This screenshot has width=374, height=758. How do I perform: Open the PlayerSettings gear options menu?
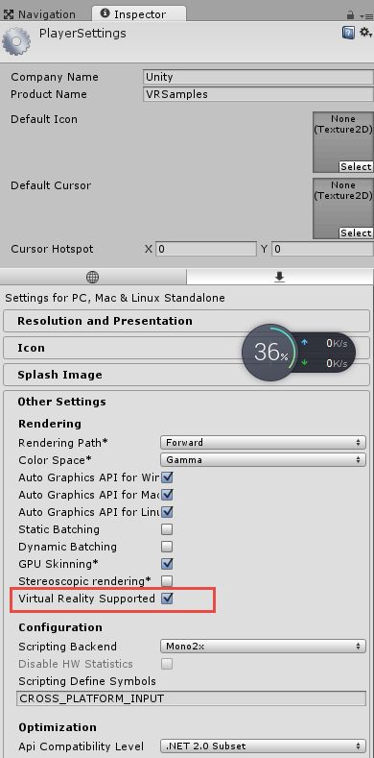[365, 33]
